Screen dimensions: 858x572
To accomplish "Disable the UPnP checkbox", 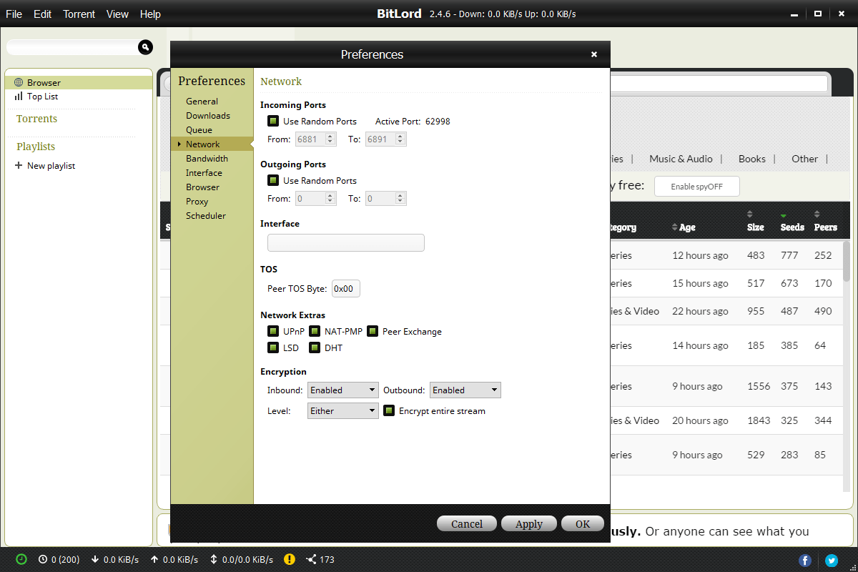I will [x=272, y=331].
